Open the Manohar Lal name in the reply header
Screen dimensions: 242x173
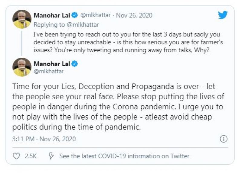[51, 15]
